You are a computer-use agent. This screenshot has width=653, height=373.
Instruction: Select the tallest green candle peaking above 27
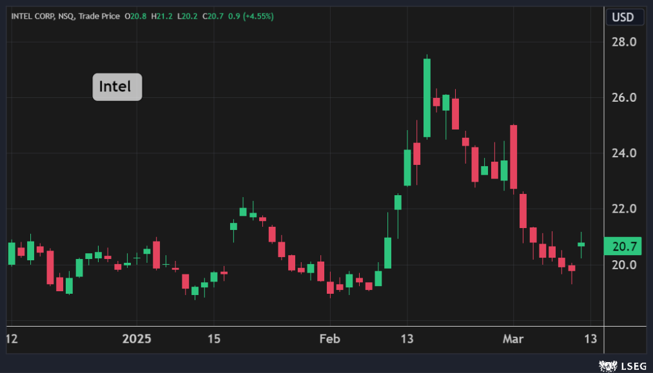coord(427,97)
